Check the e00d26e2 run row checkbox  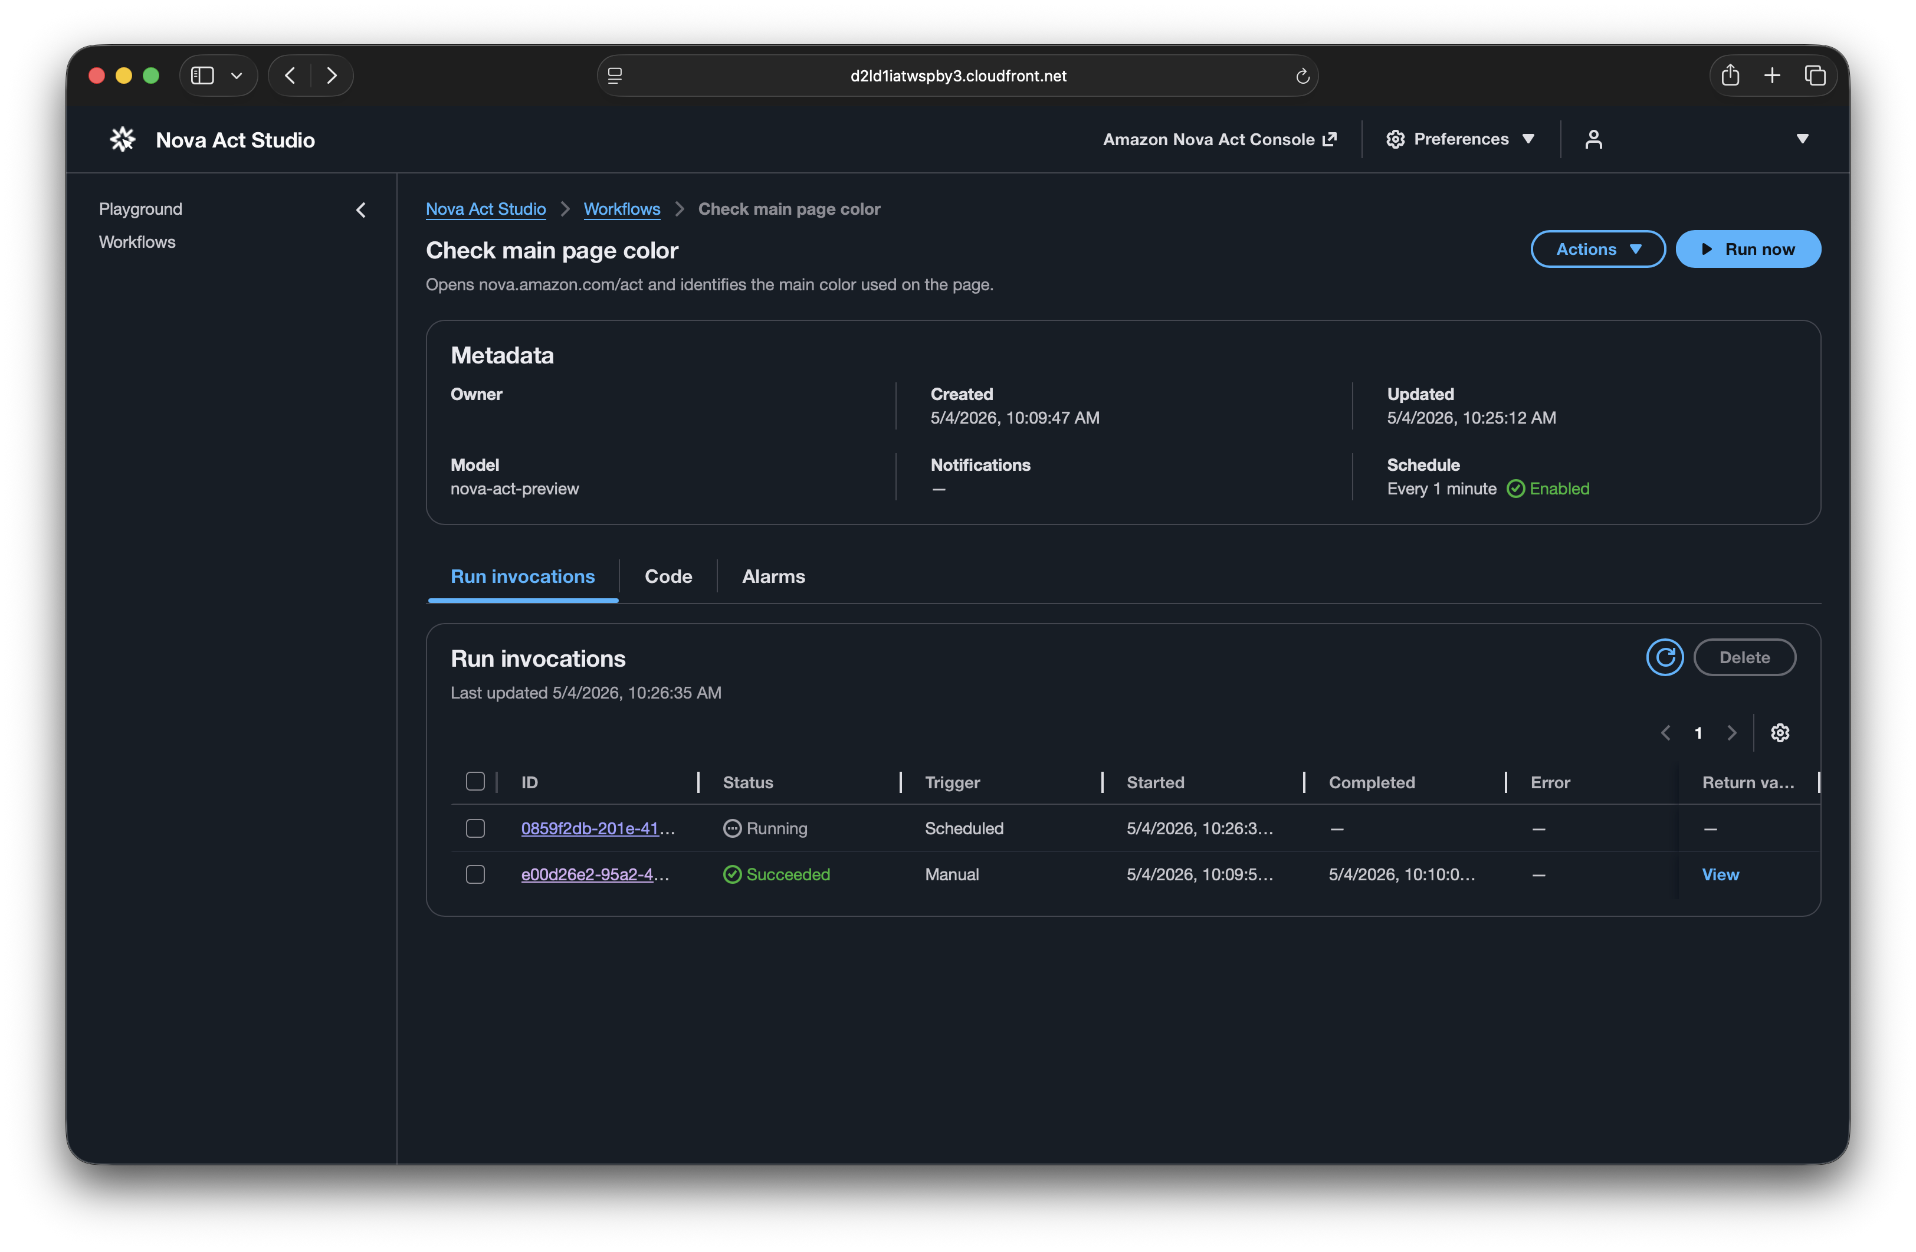coord(475,874)
